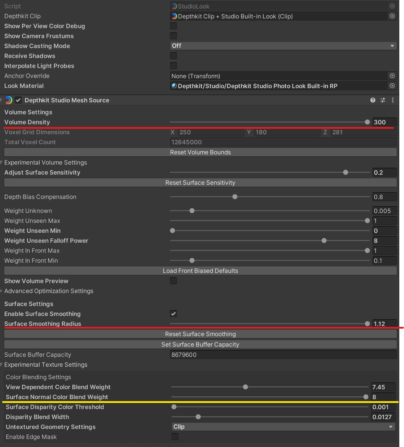
Task: Click the Reset Volume Bounds button
Action: click(200, 152)
